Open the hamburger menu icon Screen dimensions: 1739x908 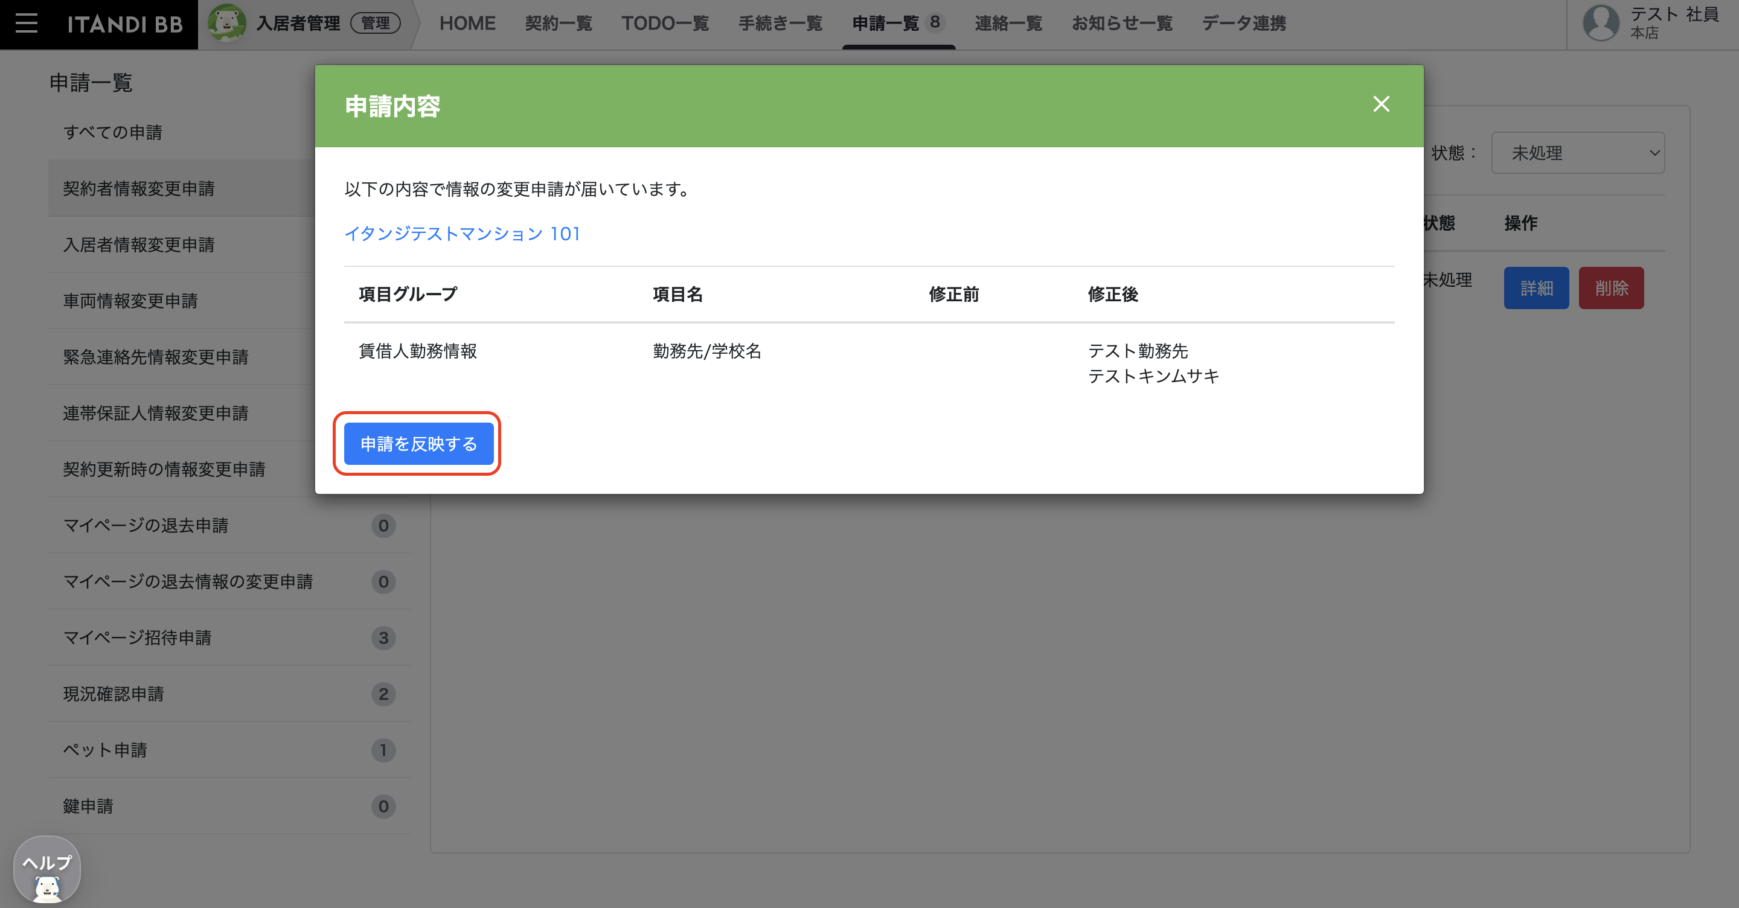tap(27, 24)
